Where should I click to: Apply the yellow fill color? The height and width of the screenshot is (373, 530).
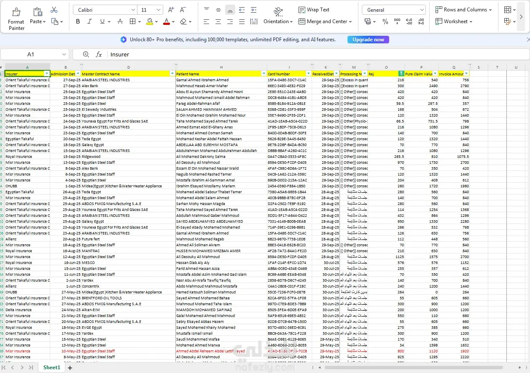click(150, 21)
